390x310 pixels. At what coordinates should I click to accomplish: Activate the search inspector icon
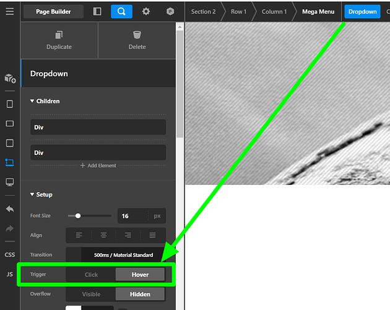coord(121,11)
